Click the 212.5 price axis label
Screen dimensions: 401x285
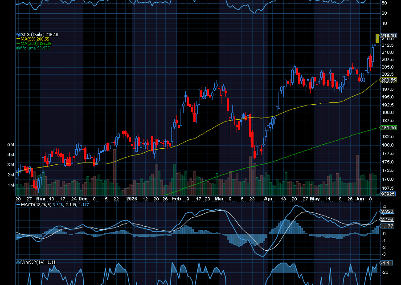[x=388, y=45]
